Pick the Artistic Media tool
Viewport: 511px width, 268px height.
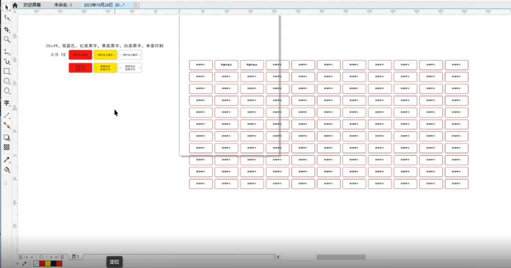point(6,61)
